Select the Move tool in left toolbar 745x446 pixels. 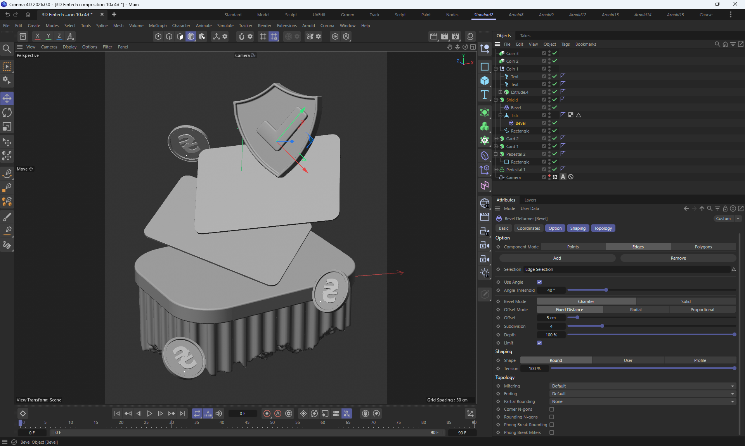(x=7, y=98)
